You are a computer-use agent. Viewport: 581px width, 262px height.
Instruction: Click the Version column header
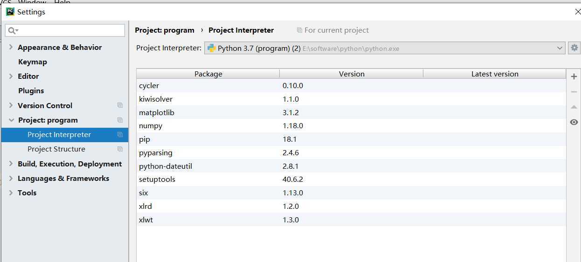352,74
